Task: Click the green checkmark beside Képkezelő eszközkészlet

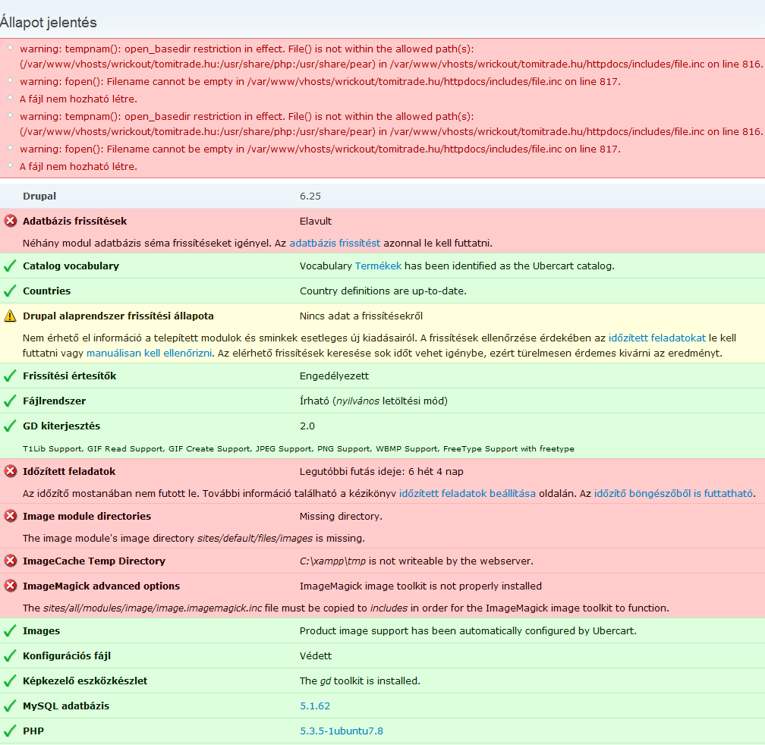Action: (x=10, y=681)
